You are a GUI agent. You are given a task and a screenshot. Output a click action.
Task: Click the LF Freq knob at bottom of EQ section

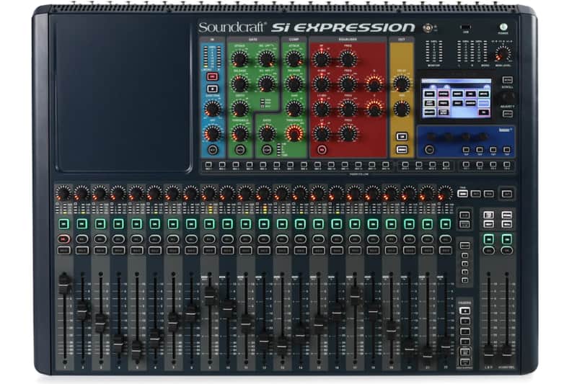click(348, 134)
